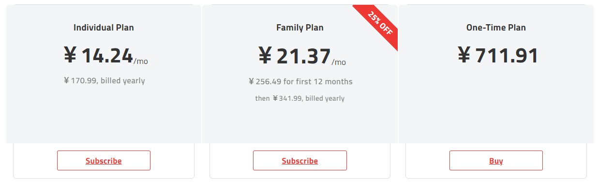
Task: Click 'then ¥341.99, billed yearly' text
Action: pyautogui.click(x=300, y=98)
